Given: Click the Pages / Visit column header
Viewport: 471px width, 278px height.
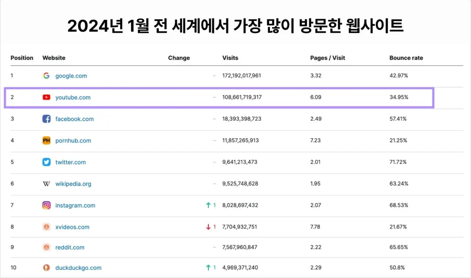Looking at the screenshot, I should (x=327, y=58).
